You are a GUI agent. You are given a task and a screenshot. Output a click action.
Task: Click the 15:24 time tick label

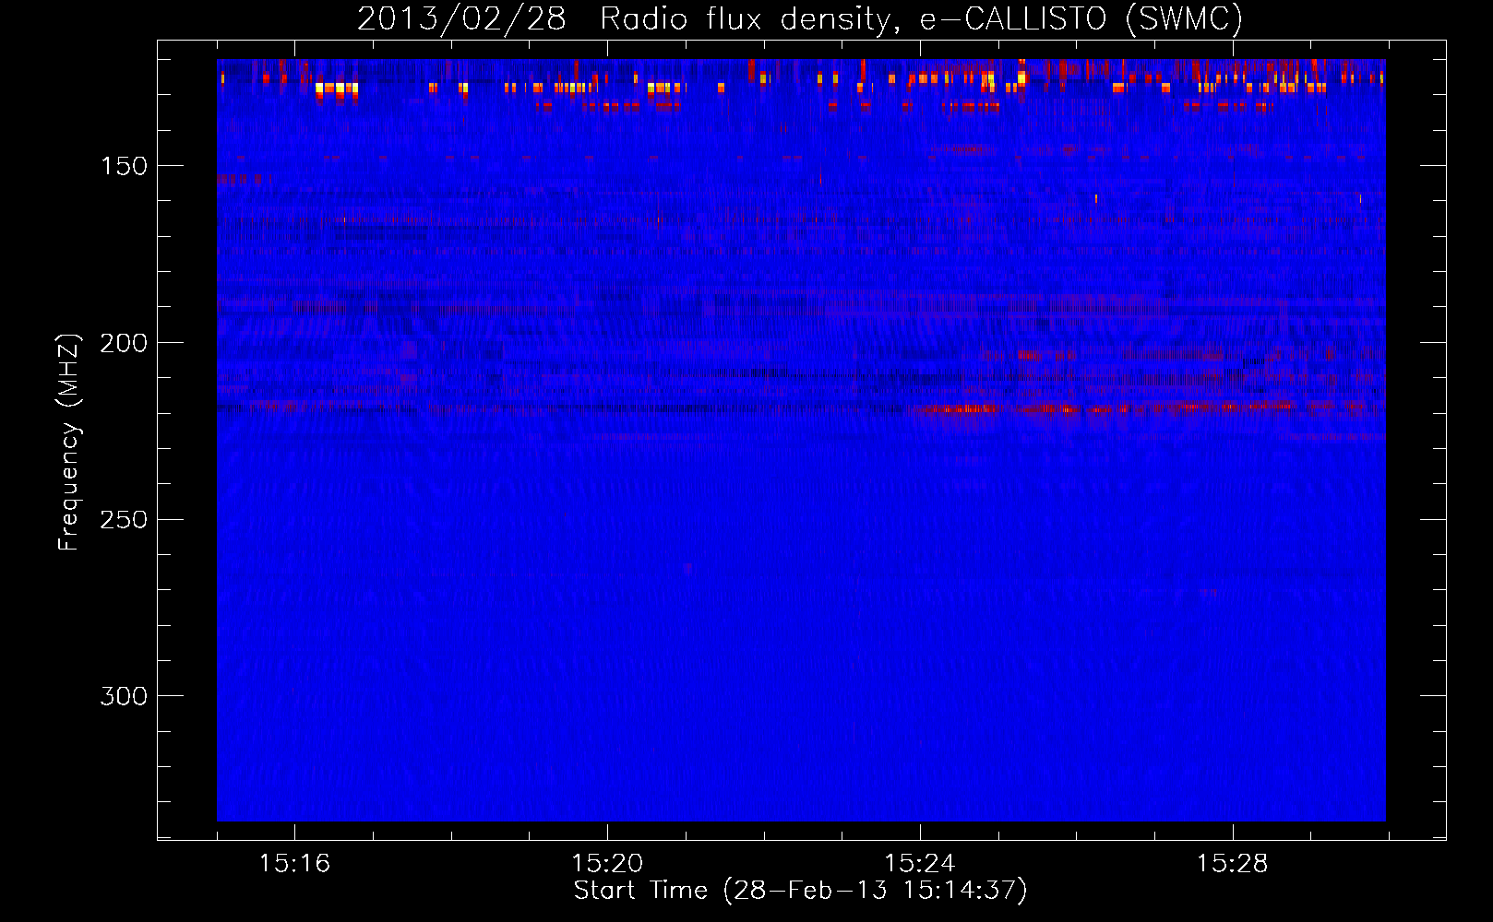(x=920, y=863)
